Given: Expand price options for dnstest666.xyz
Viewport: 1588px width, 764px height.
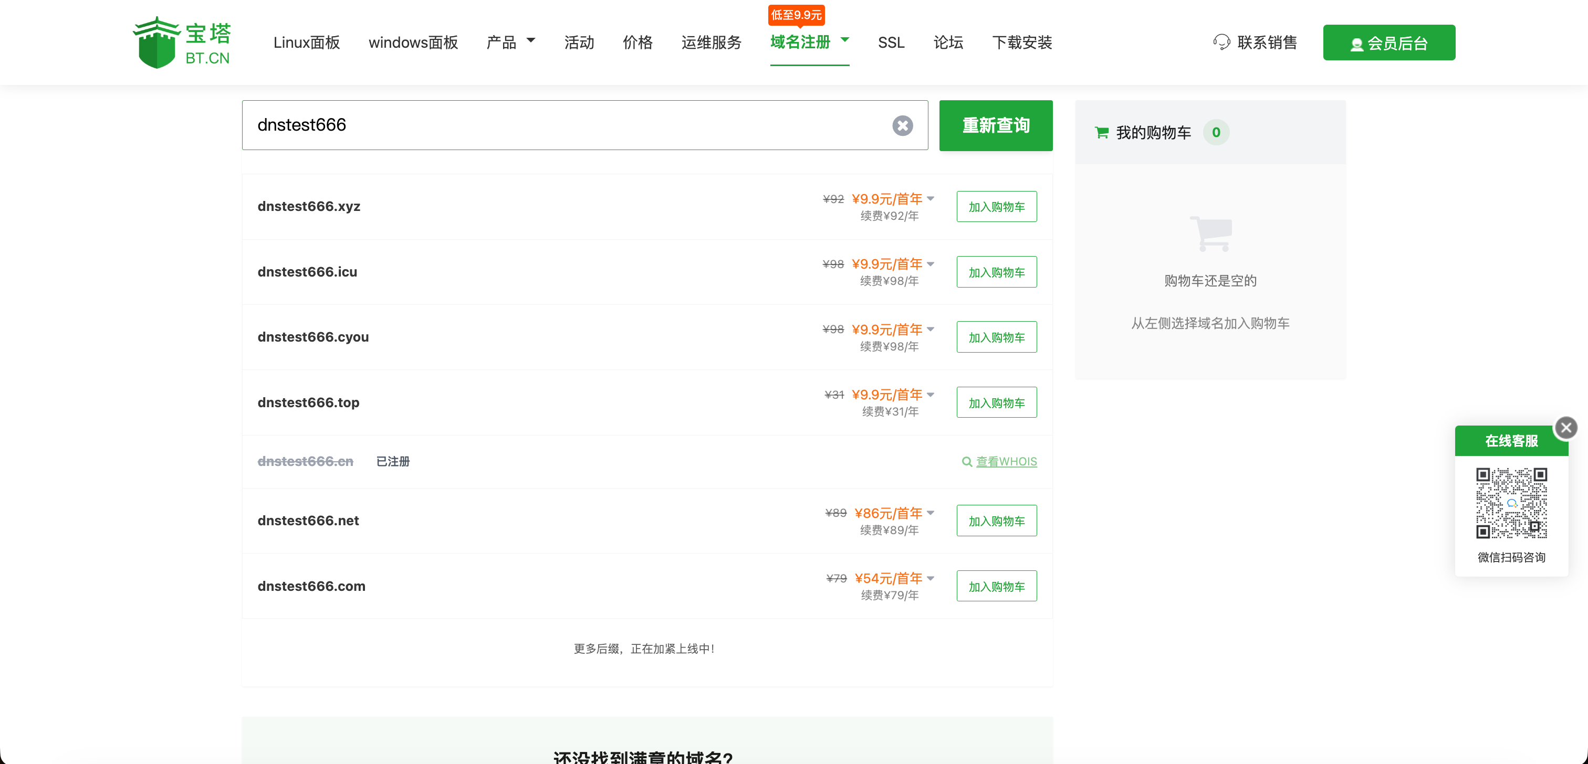Looking at the screenshot, I should click(x=930, y=198).
